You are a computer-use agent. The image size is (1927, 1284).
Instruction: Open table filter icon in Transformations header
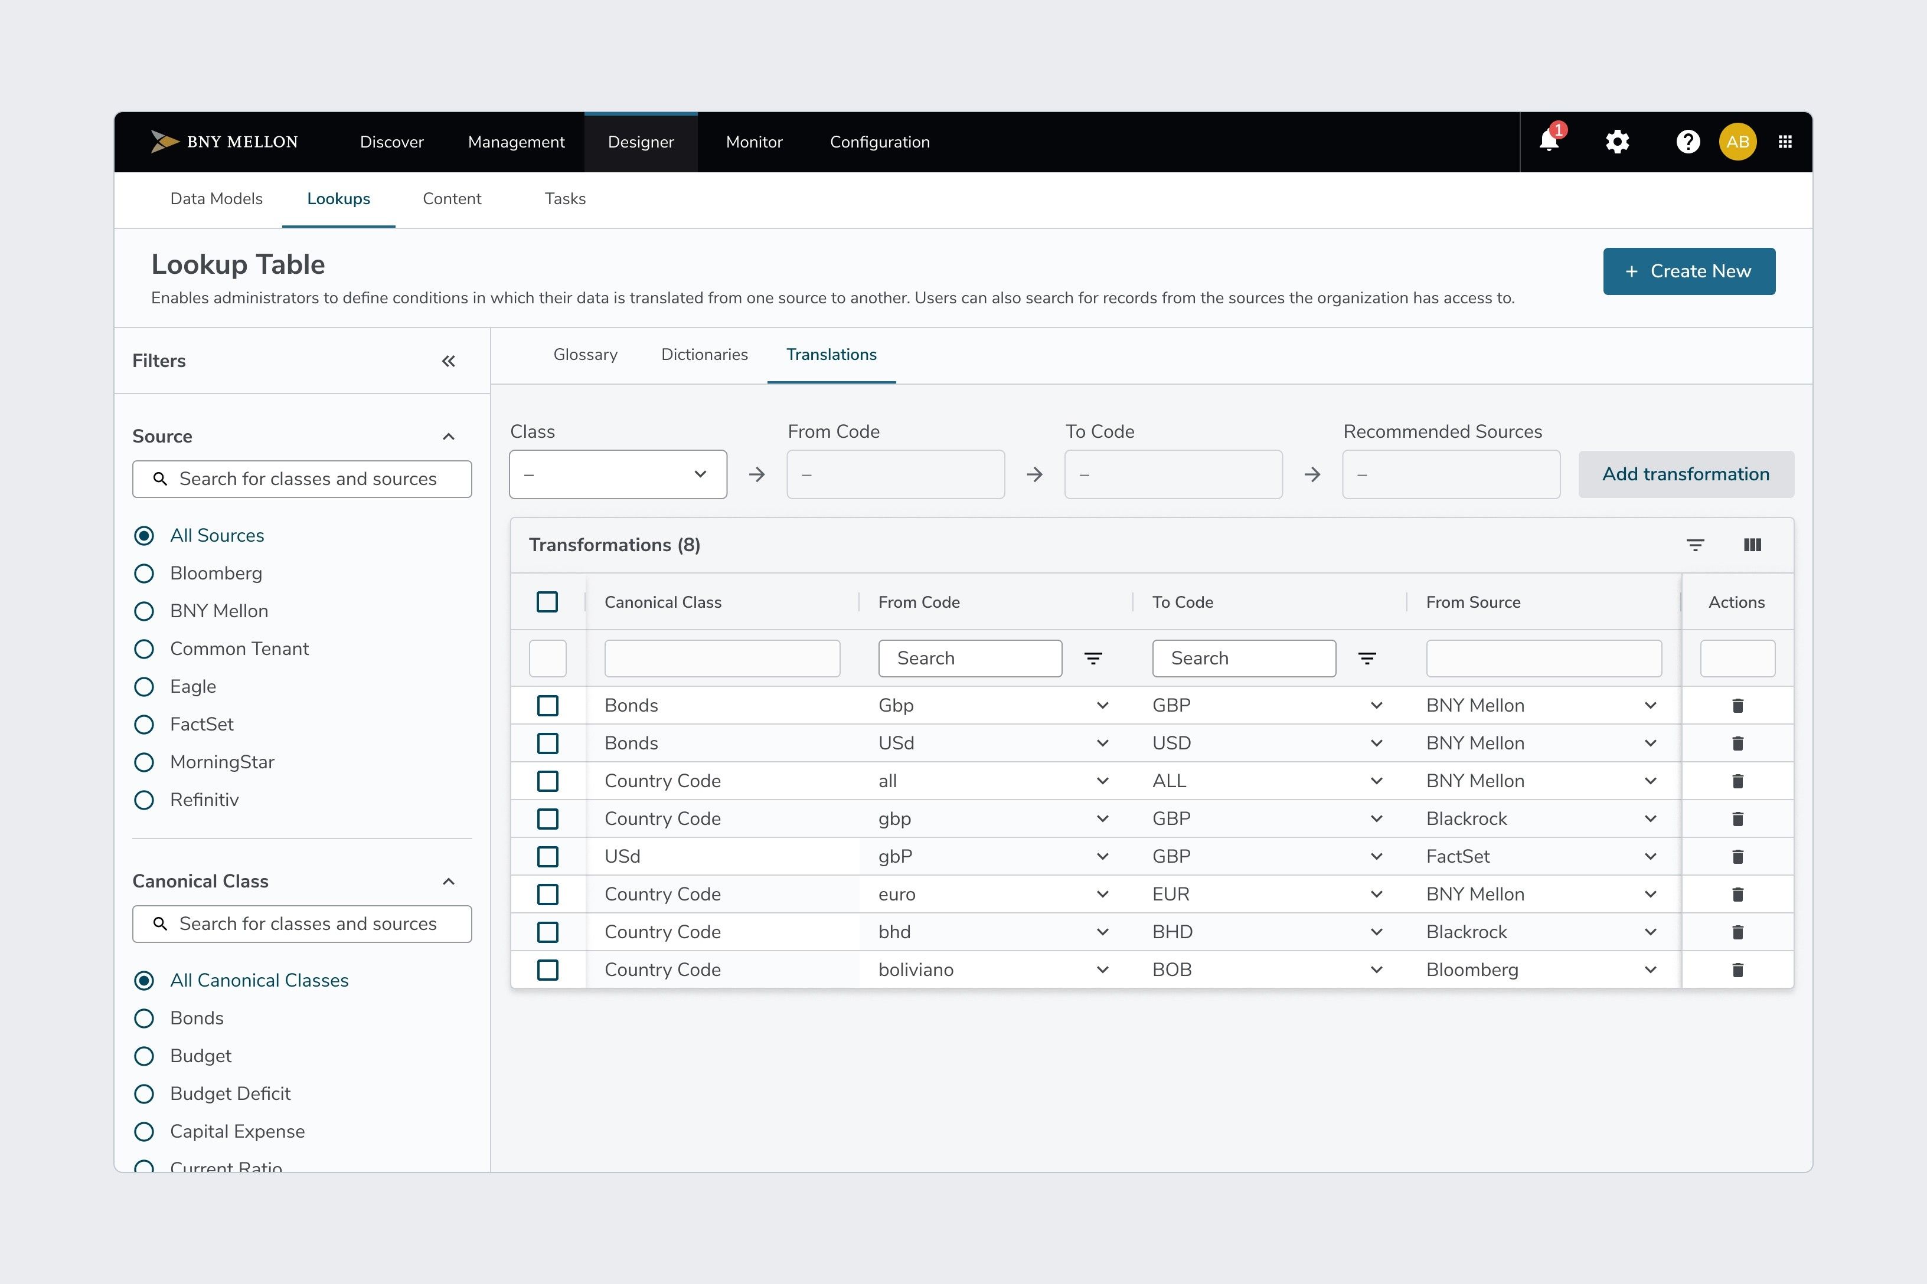pyautogui.click(x=1695, y=545)
